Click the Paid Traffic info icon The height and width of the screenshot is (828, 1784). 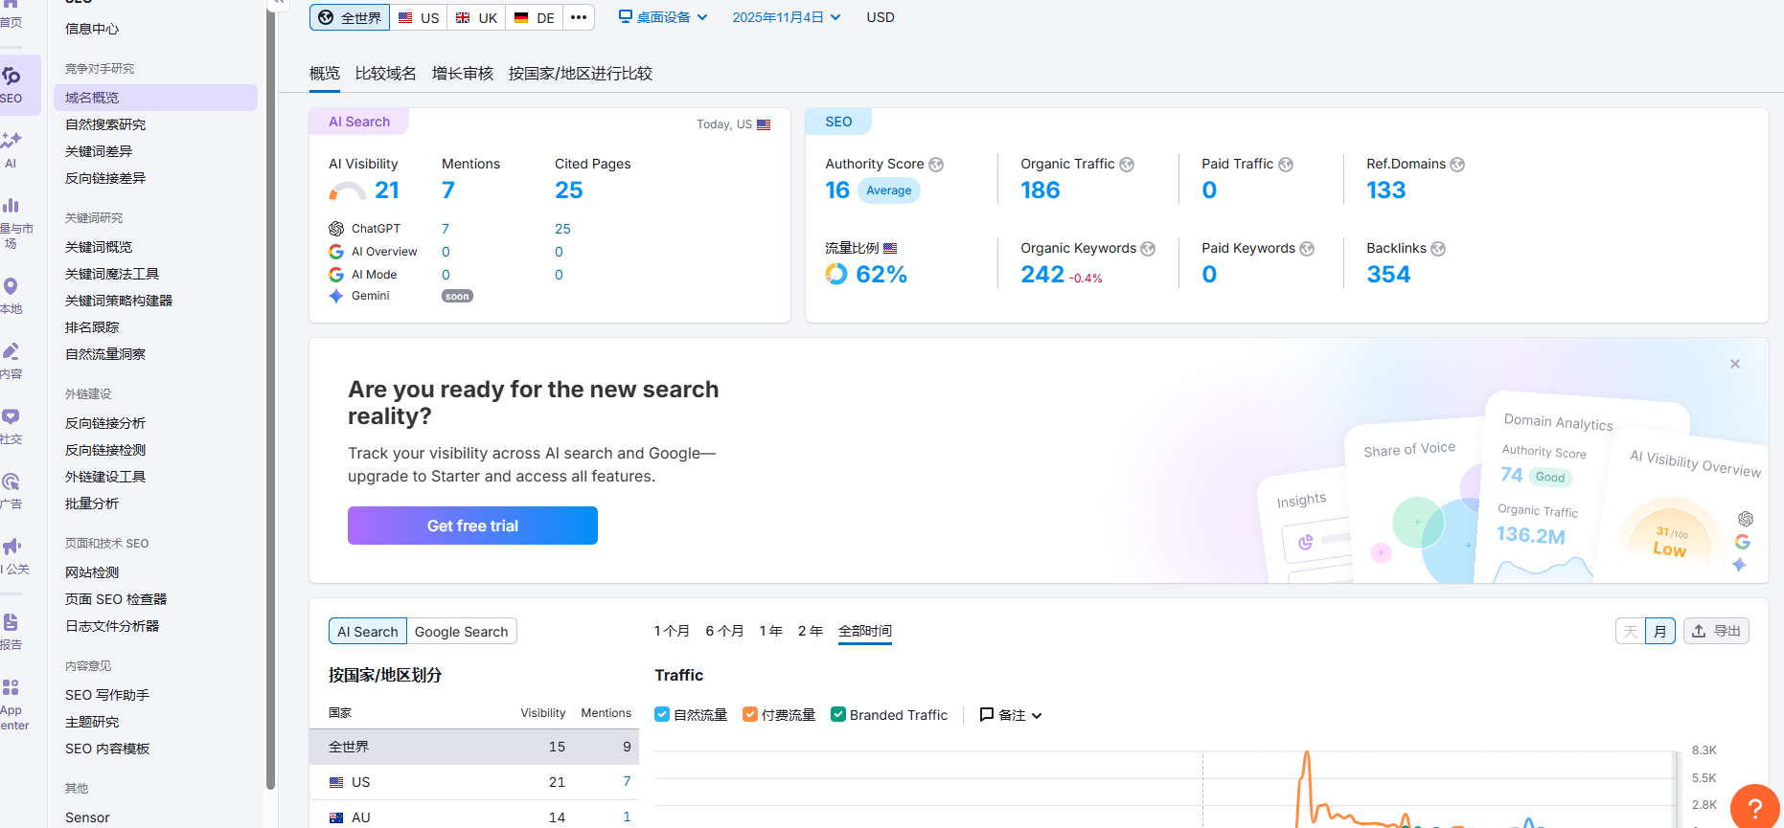(x=1286, y=165)
